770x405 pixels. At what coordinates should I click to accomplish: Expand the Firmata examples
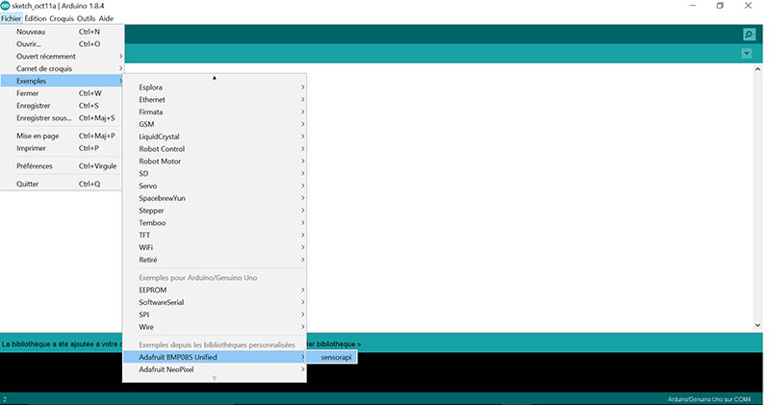[215, 112]
